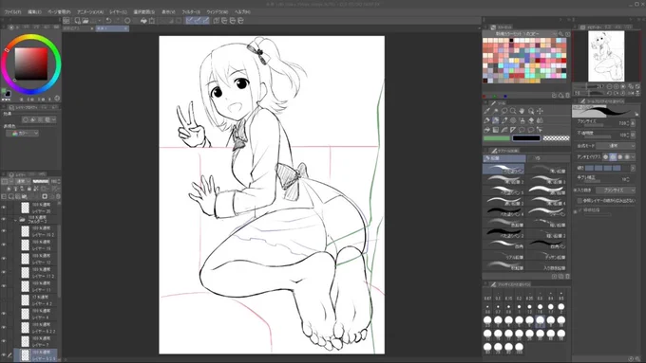646x363 pixels.
Task: Toggle the first snap-to-ruler button
Action: [189, 20]
